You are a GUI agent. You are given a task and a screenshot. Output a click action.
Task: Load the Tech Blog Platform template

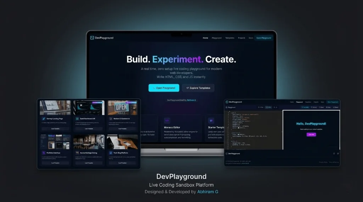122,163
